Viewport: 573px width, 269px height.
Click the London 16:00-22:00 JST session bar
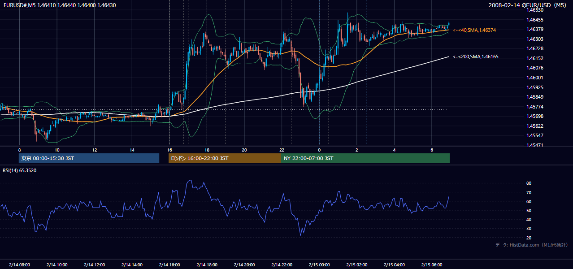click(225, 158)
